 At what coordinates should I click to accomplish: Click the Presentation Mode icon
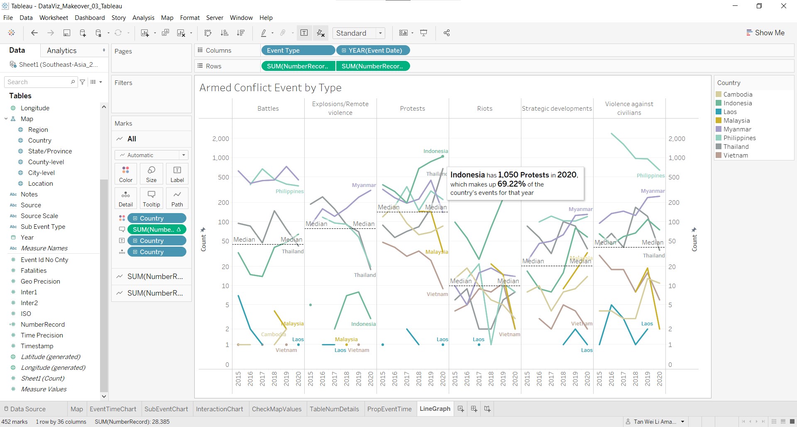(x=424, y=33)
